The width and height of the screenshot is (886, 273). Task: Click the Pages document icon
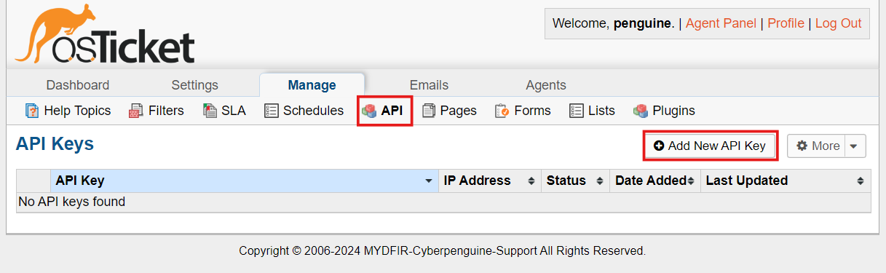click(429, 111)
